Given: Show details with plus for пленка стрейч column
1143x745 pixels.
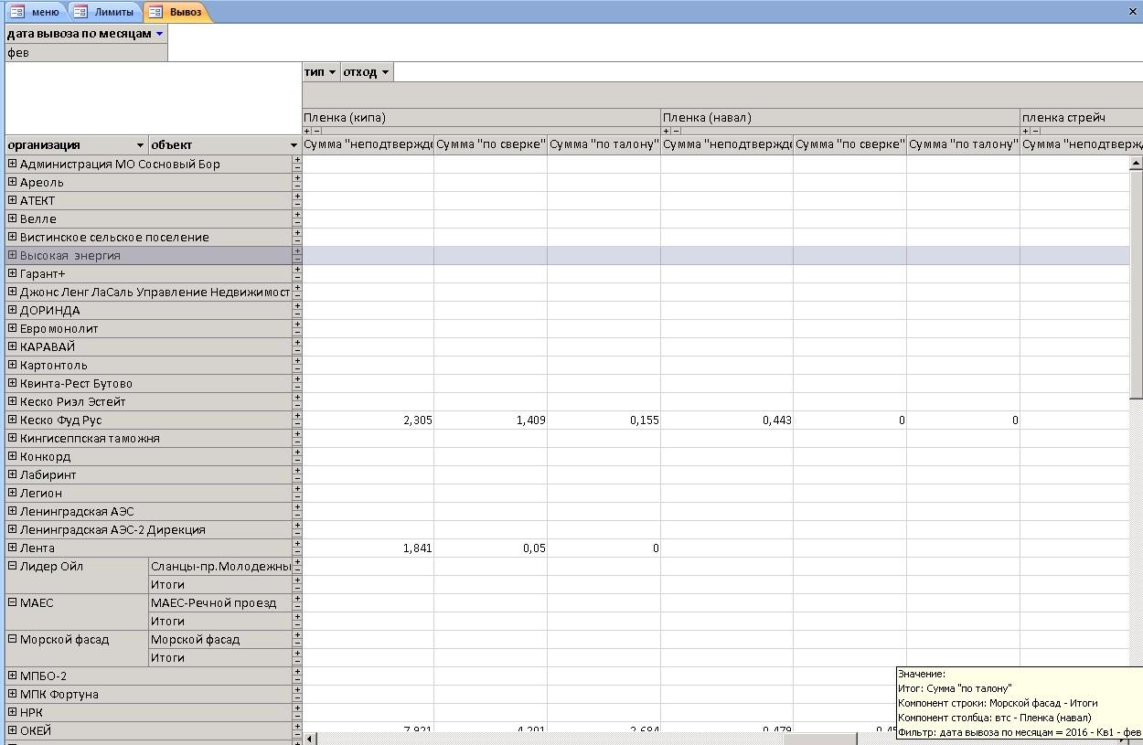Looking at the screenshot, I should (1026, 131).
